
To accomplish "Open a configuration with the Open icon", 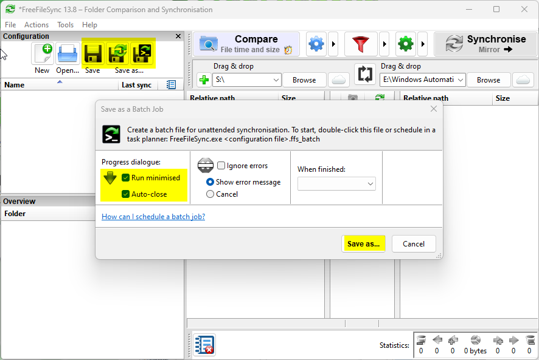I will (x=68, y=53).
